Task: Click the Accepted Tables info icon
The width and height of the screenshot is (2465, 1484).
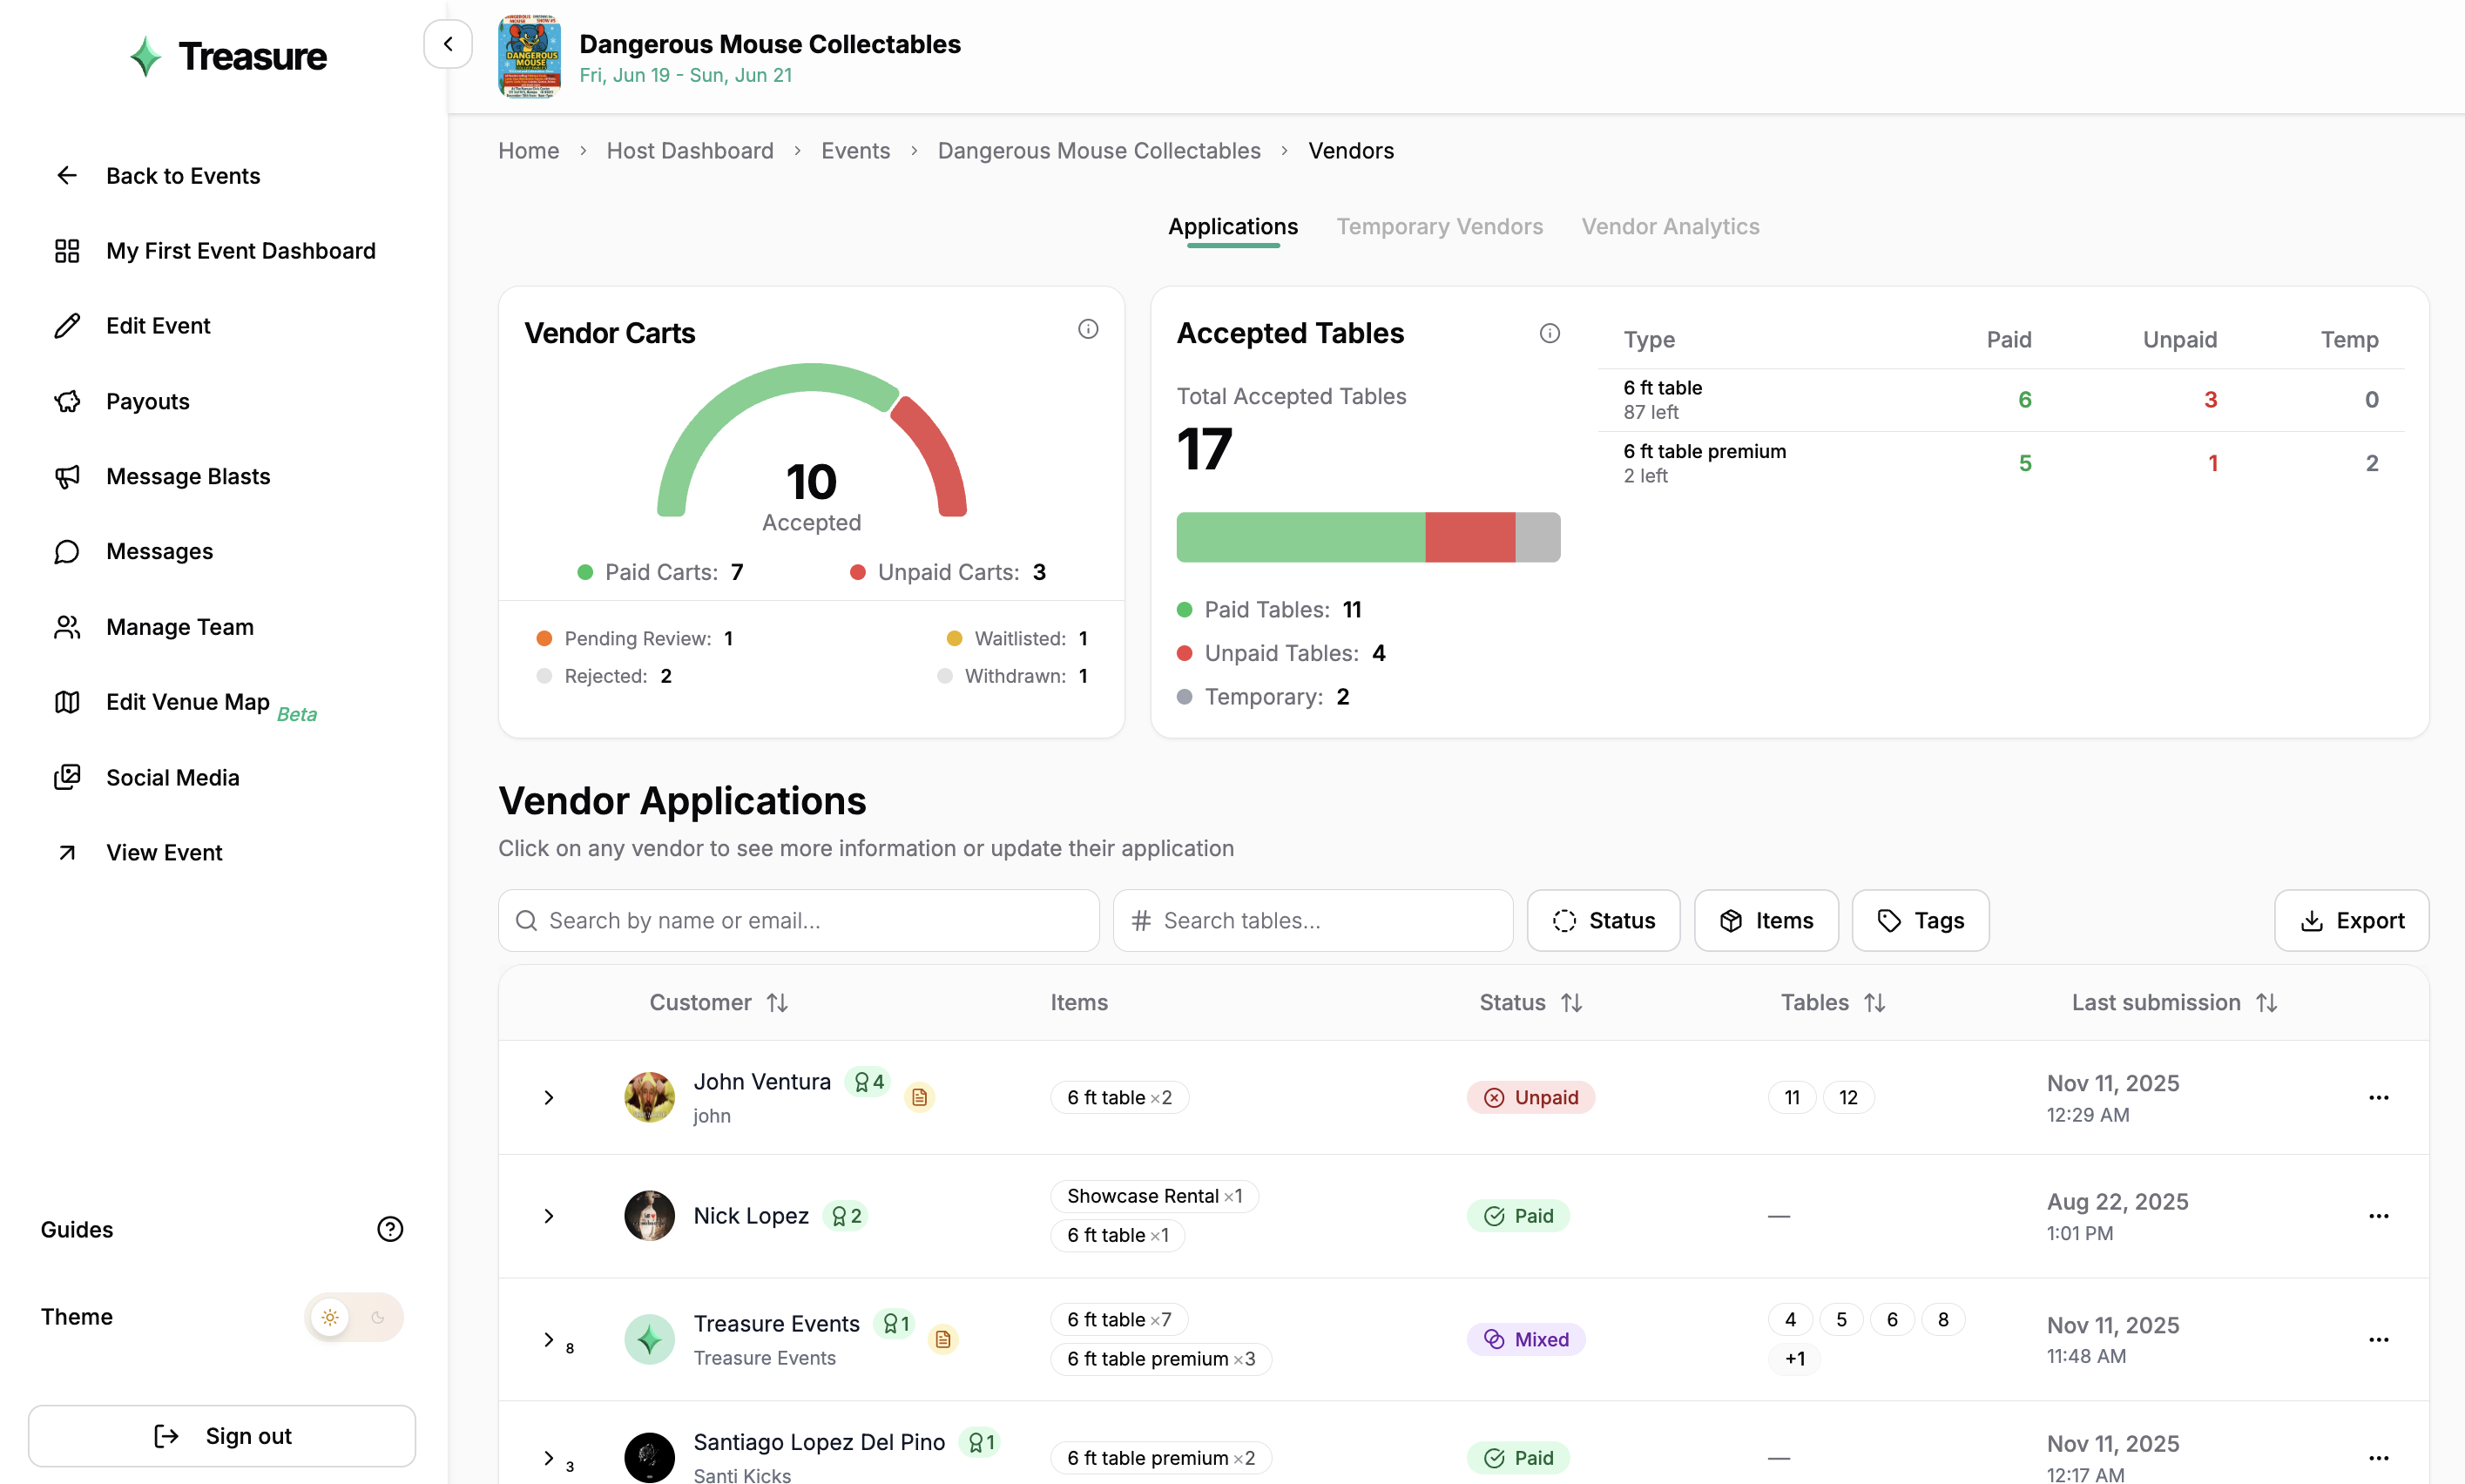Action: 1549,333
